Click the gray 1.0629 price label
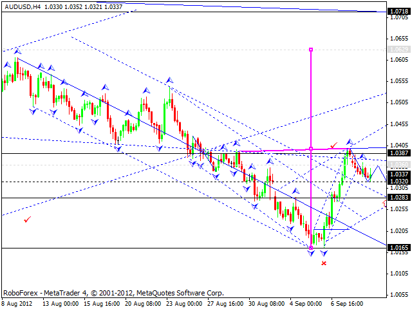Screen dimensions: 412x309 coord(399,49)
